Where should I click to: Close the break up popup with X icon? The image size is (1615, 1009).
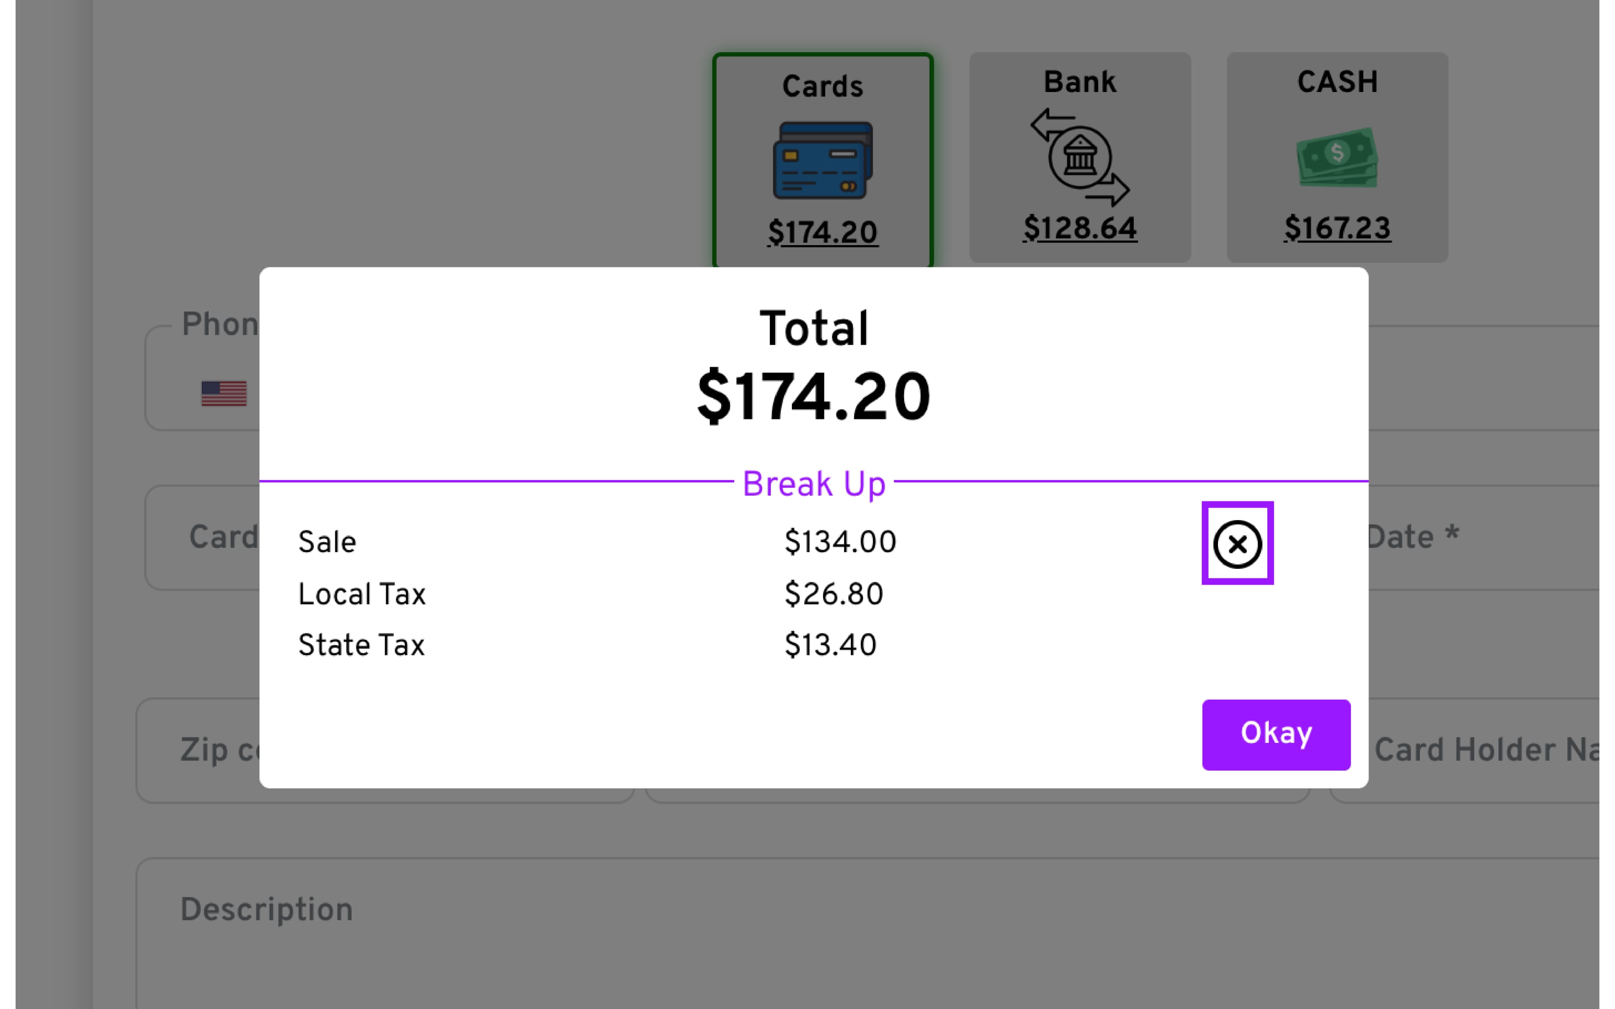1236,544
